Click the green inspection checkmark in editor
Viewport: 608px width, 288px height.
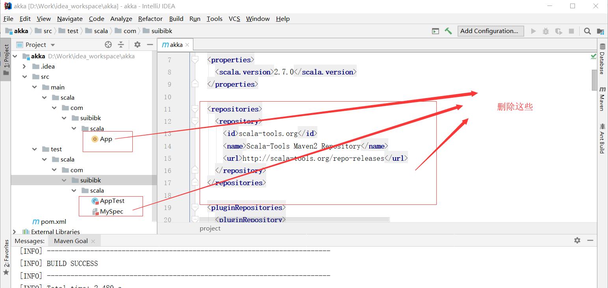point(593,57)
